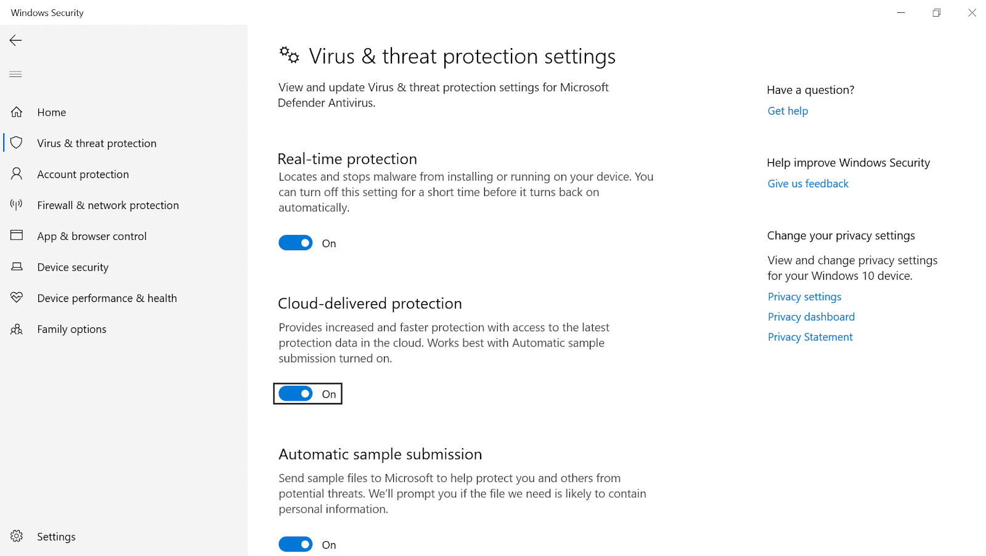Viewport: 986px width, 556px height.
Task: View the Privacy dashboard
Action: (x=811, y=316)
